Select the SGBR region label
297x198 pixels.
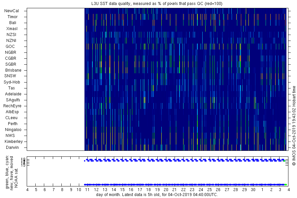coord(11,64)
